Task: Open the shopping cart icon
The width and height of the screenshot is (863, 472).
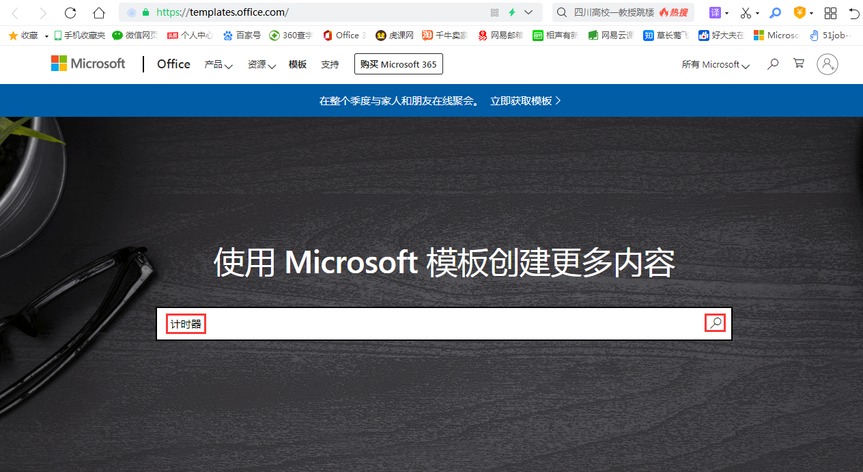Action: click(x=799, y=64)
